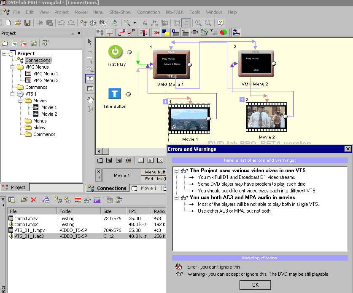
Task: Collapse the VMG Menus folder
Action: 12,67
